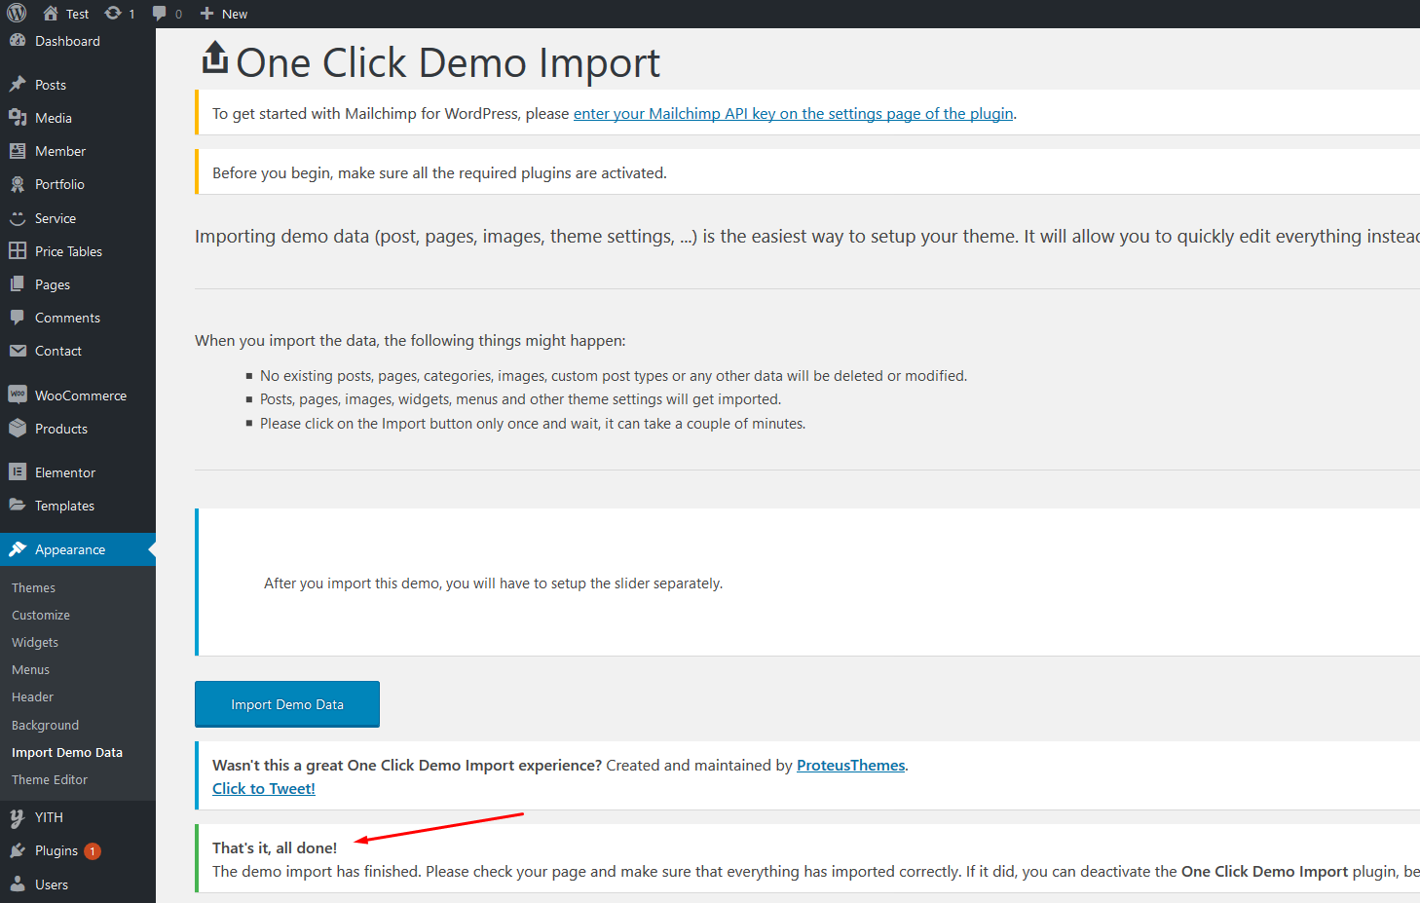Click the Portfolio sidebar icon
Image resolution: width=1420 pixels, height=903 pixels.
click(18, 184)
